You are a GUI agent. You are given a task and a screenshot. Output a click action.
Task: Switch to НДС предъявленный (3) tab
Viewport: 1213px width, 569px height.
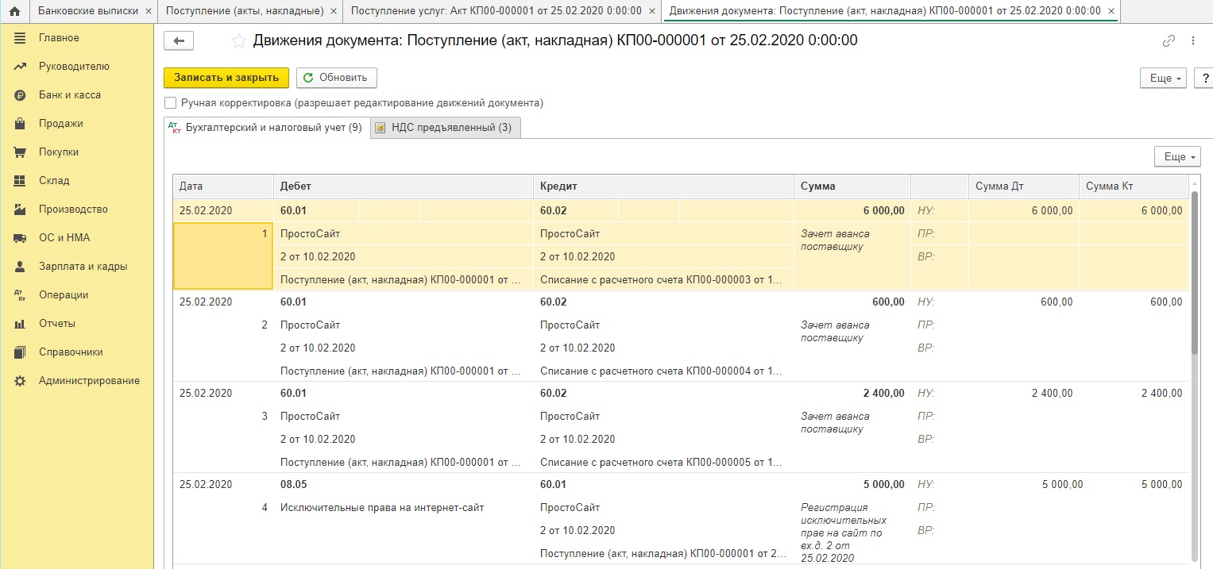point(446,128)
